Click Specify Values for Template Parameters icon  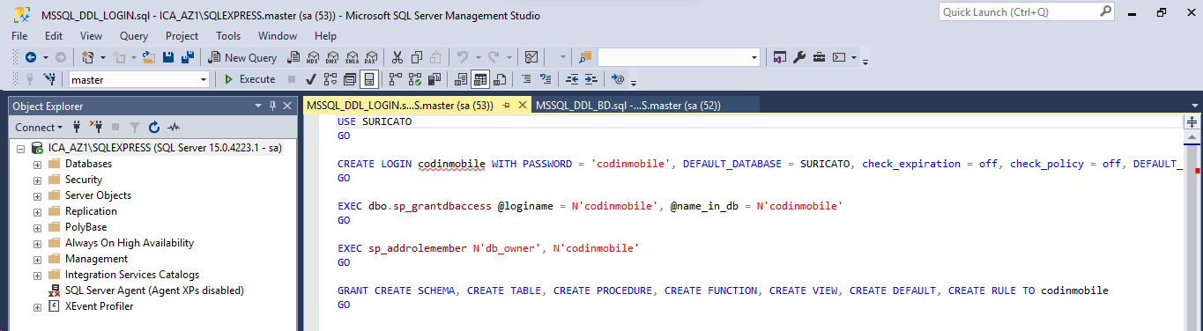tap(618, 79)
